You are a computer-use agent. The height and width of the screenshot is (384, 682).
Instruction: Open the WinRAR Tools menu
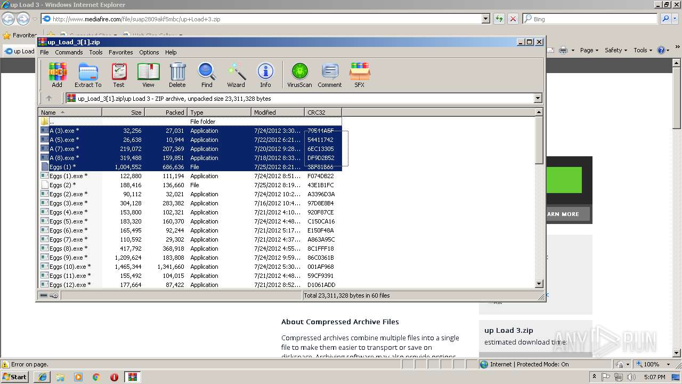pyautogui.click(x=96, y=52)
